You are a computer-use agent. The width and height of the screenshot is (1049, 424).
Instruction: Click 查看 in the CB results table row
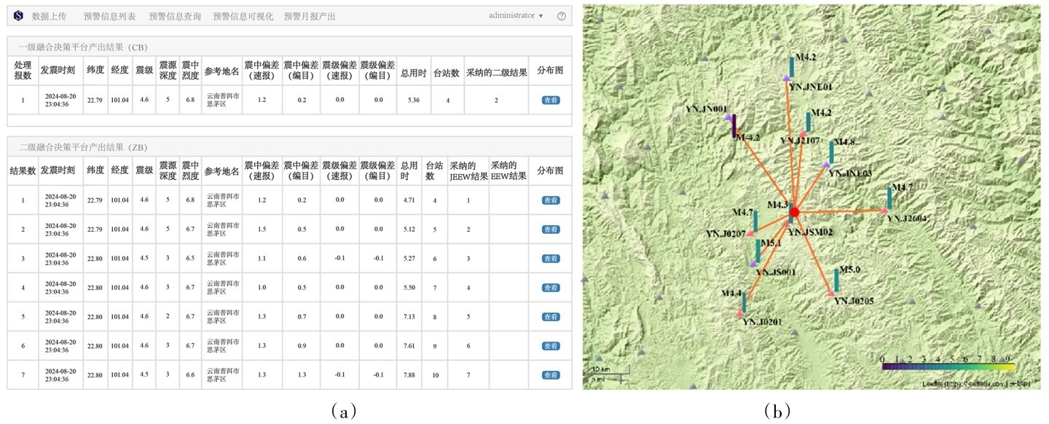[551, 101]
